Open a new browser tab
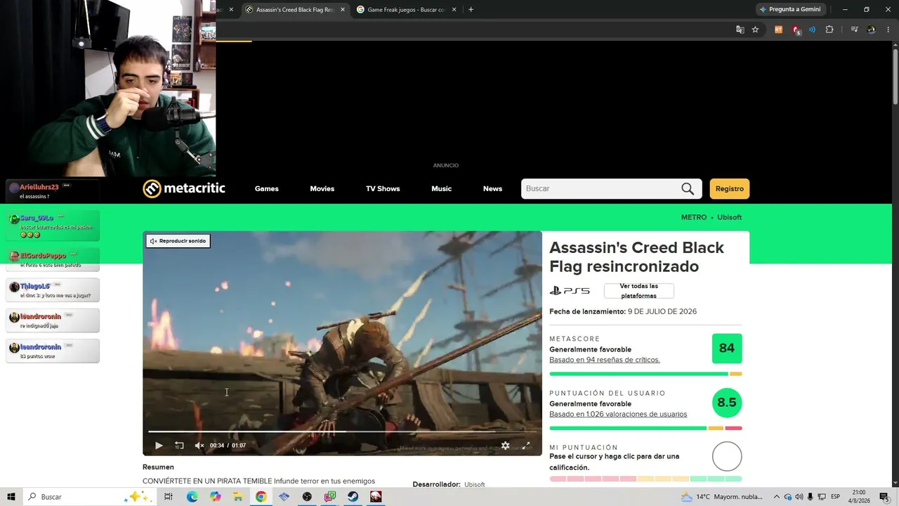 471,10
